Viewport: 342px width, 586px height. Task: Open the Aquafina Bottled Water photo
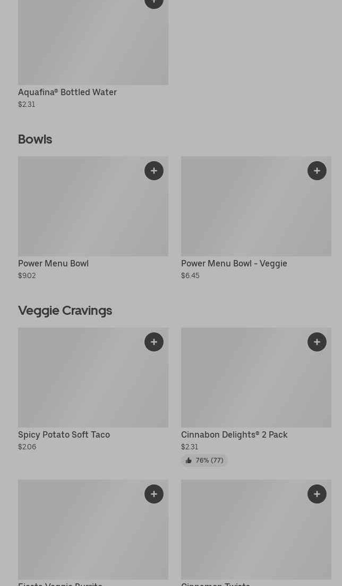tap(93, 45)
